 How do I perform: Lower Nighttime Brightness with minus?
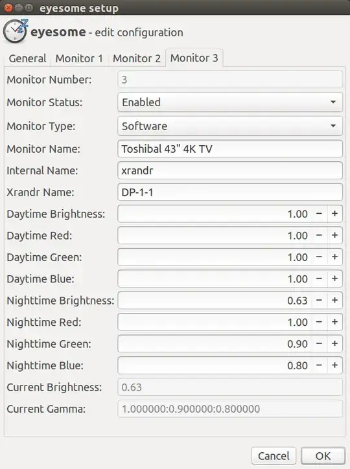(319, 301)
